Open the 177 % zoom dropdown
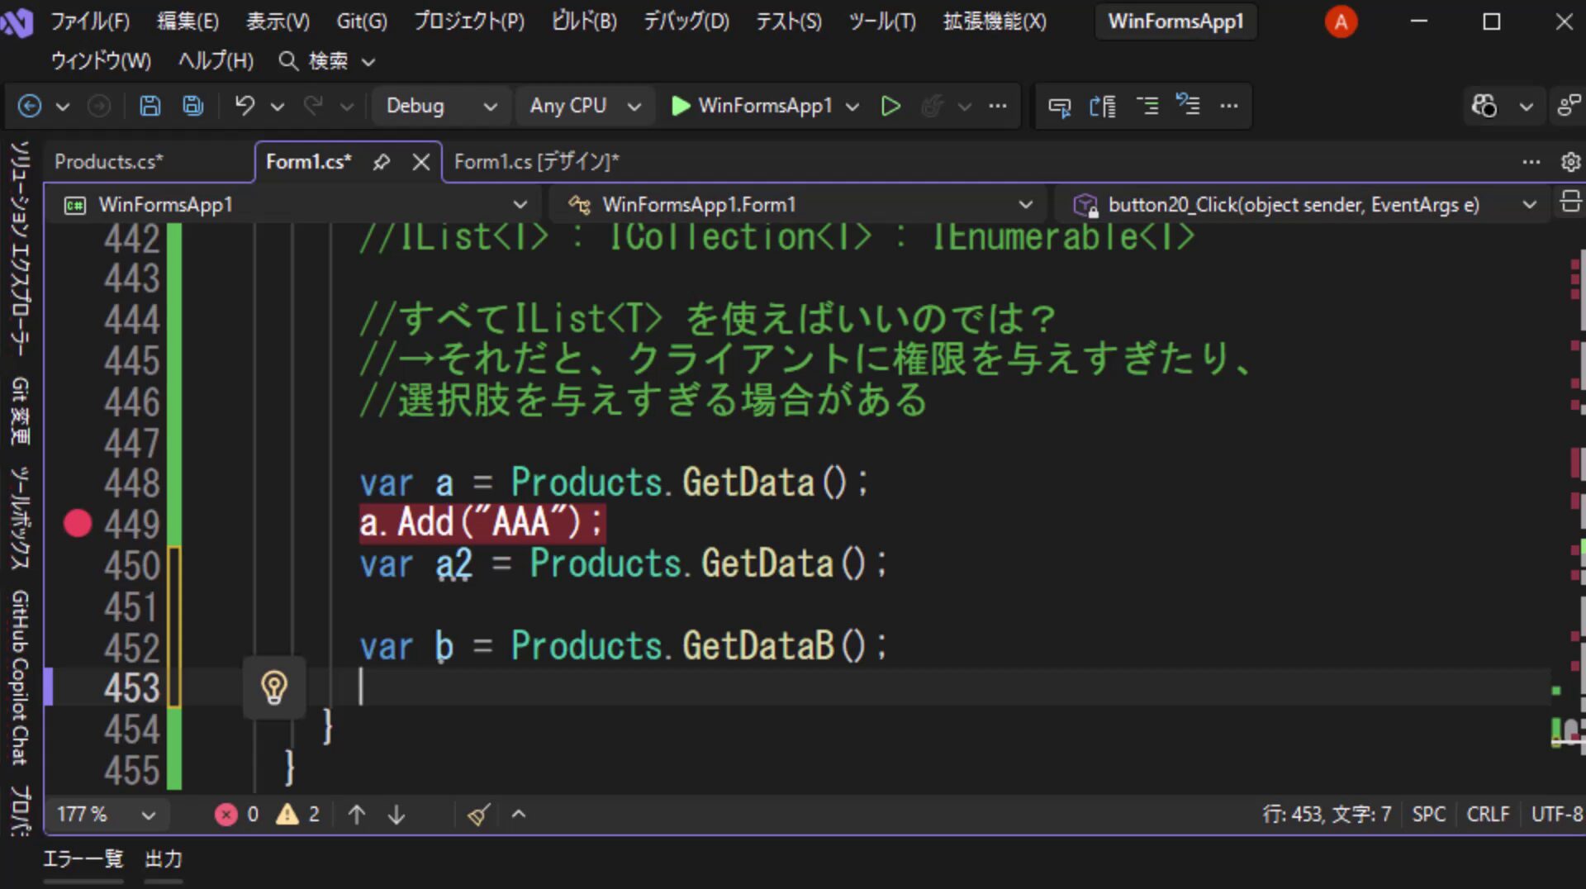The height and width of the screenshot is (889, 1586). pos(106,815)
